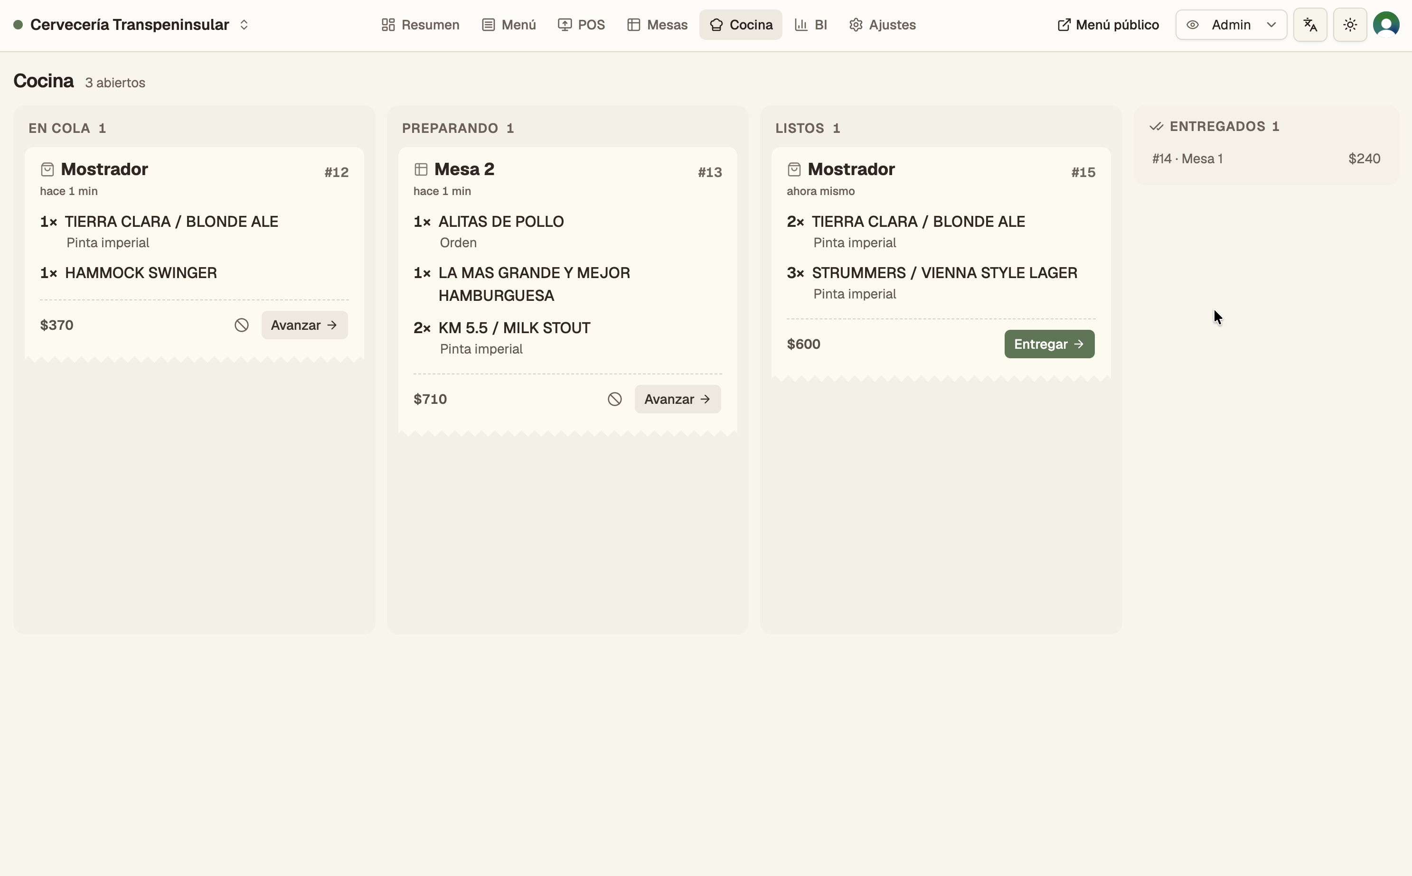The height and width of the screenshot is (876, 1412).
Task: Click the eye icon in the Admin selector
Action: coord(1192,25)
